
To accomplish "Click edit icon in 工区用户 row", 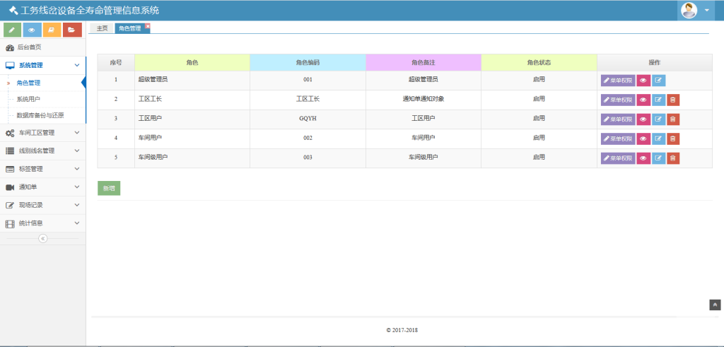I will click(659, 119).
